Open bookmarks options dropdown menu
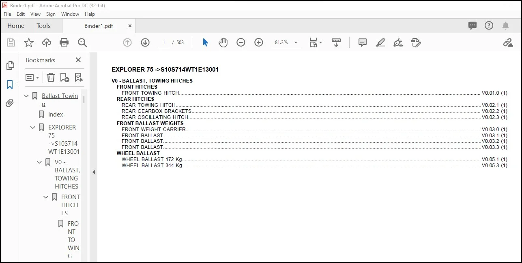 (32, 77)
